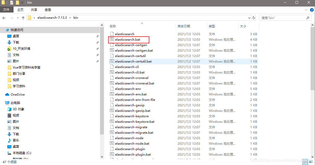
Task: Select 图片 under This PC
Action: click(16, 122)
